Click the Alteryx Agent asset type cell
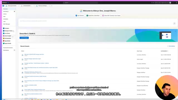Image resolution: width=178 pixels, height=100 pixels. pos(140,59)
